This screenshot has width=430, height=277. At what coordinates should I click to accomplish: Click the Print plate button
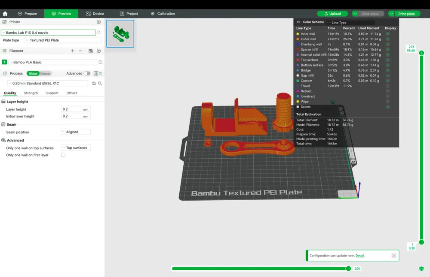pyautogui.click(x=407, y=14)
